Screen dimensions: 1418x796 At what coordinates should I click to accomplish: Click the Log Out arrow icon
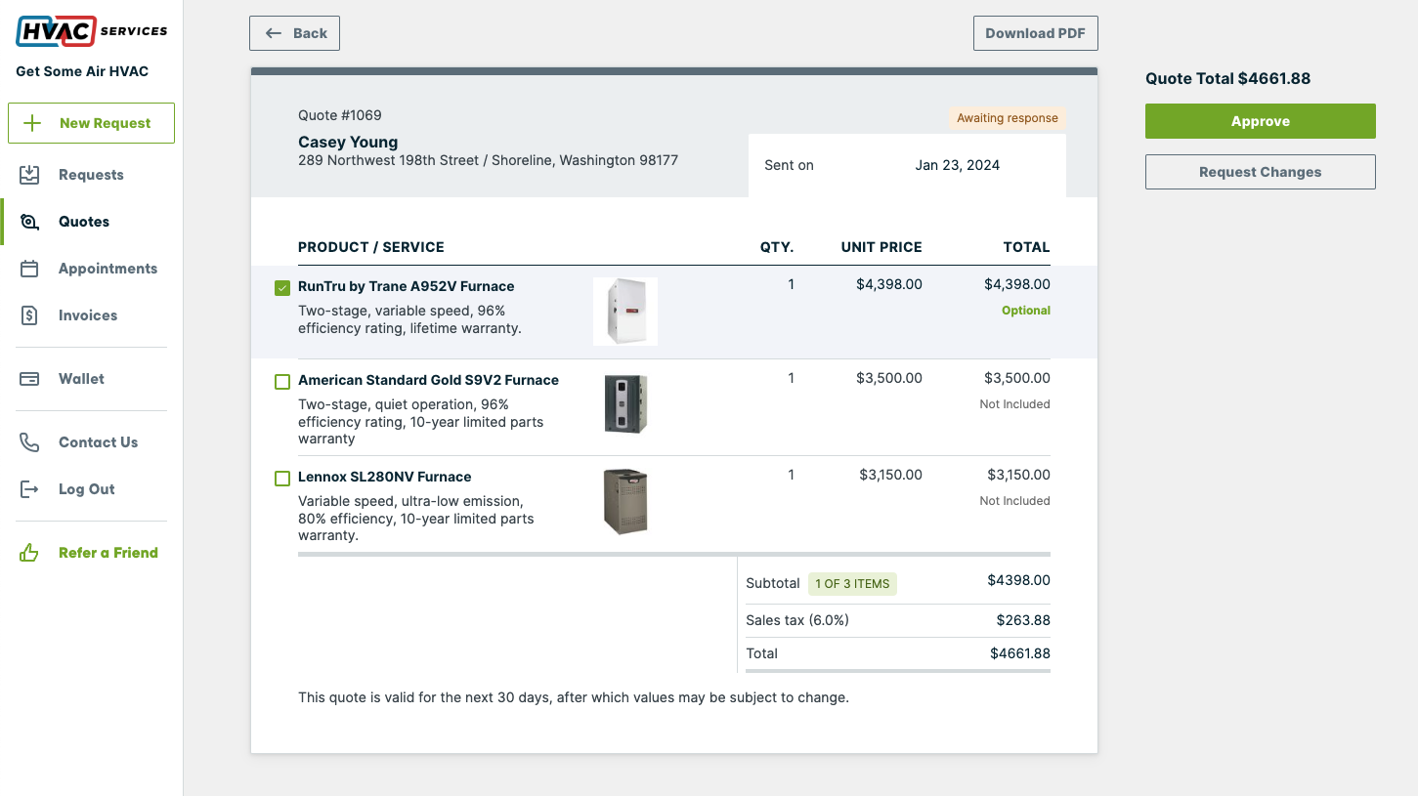(x=29, y=489)
